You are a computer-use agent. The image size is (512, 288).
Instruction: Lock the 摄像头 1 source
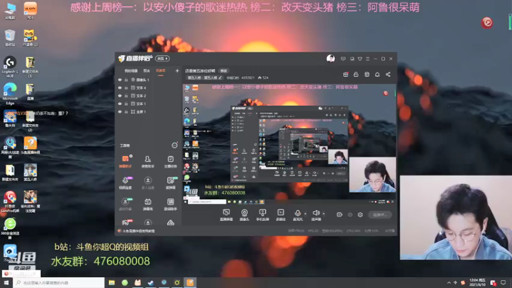pos(126,79)
